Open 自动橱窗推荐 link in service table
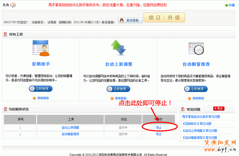This screenshot has height=156, width=239. [70, 134]
